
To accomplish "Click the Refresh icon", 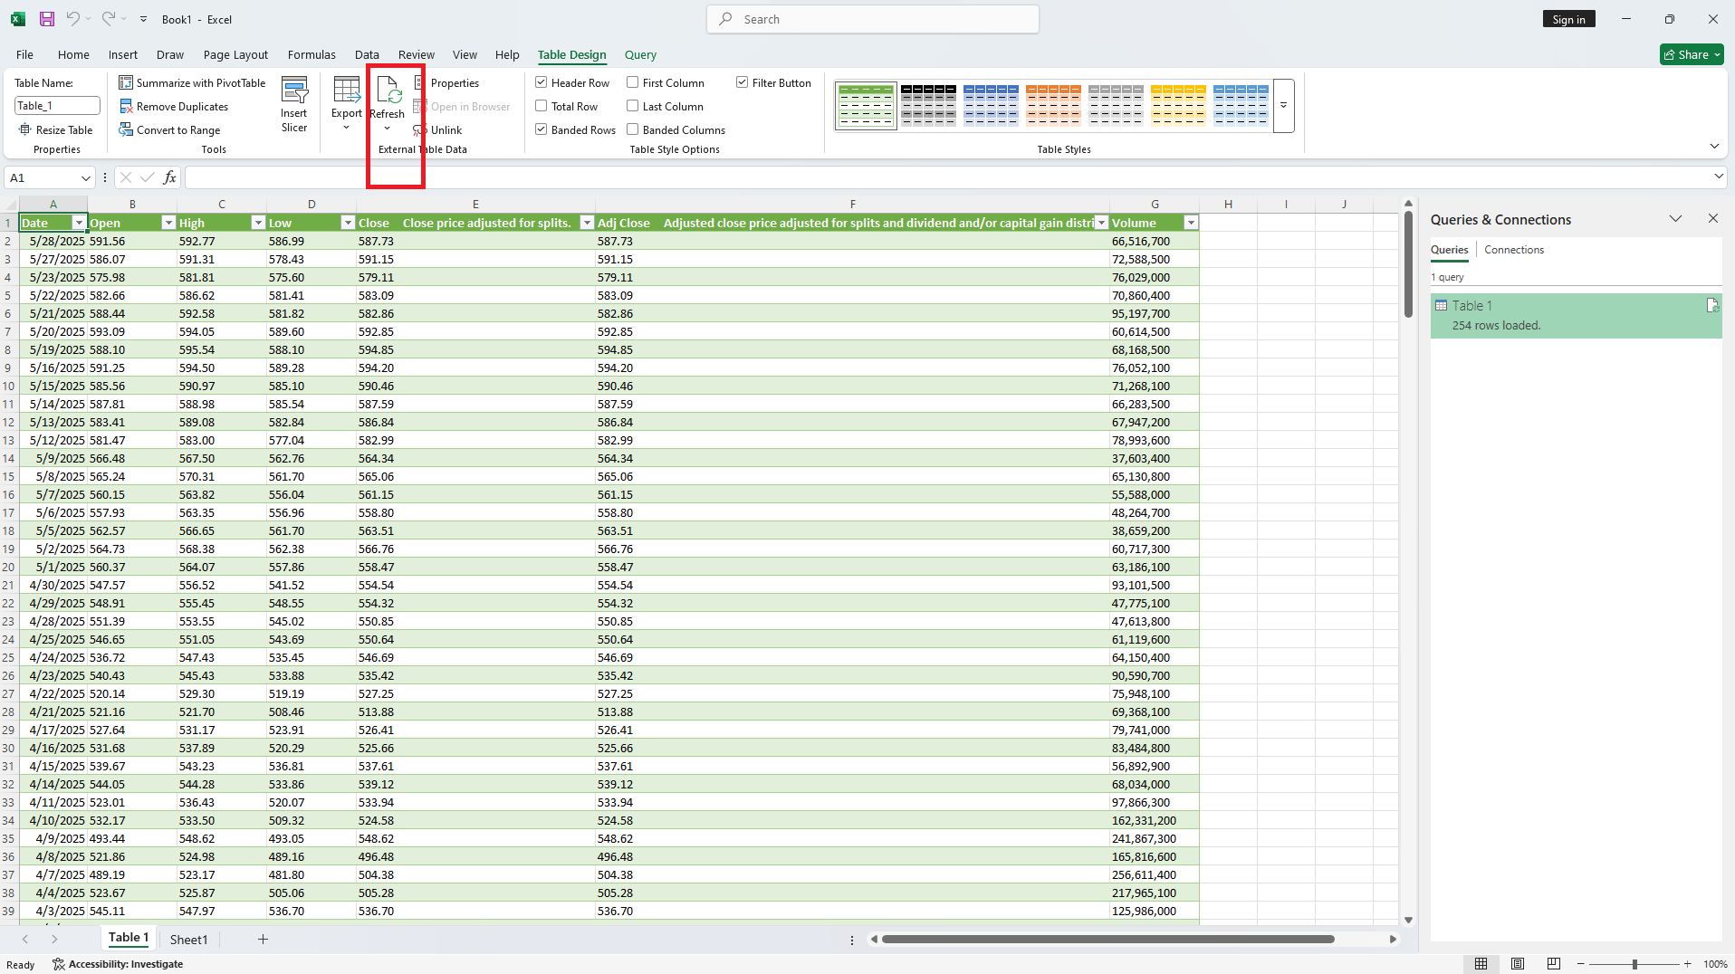I will tap(388, 91).
